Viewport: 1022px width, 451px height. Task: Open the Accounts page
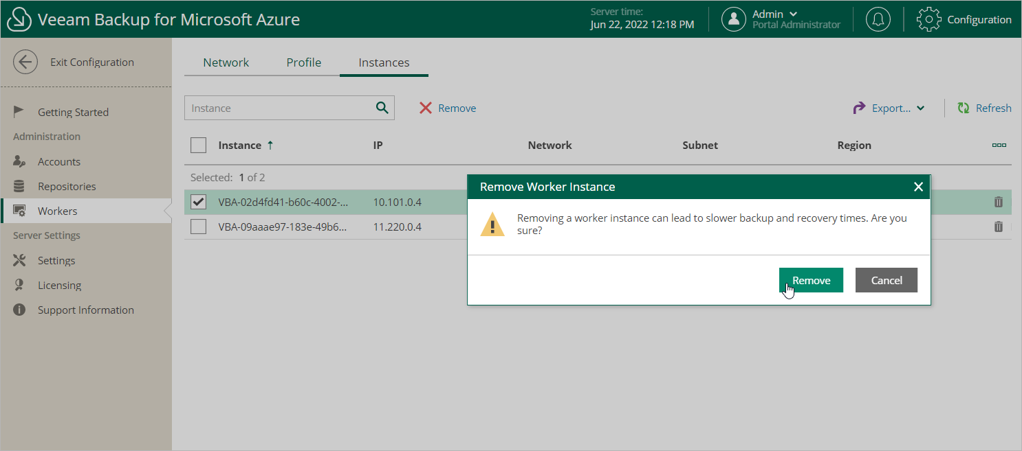59,161
